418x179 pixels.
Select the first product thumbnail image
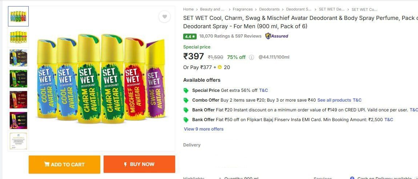point(19,16)
